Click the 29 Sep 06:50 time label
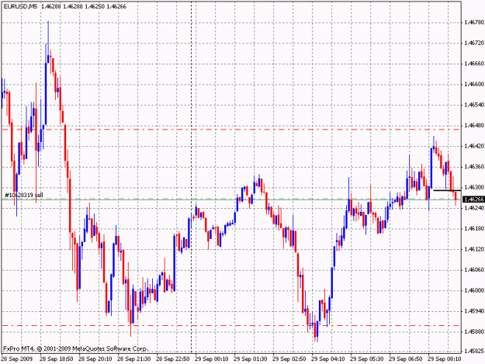The height and width of the screenshot is (364, 485). (x=406, y=359)
